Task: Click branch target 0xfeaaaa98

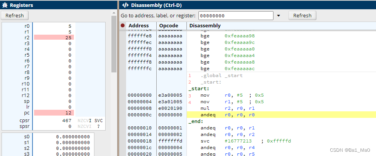Action: (239, 36)
